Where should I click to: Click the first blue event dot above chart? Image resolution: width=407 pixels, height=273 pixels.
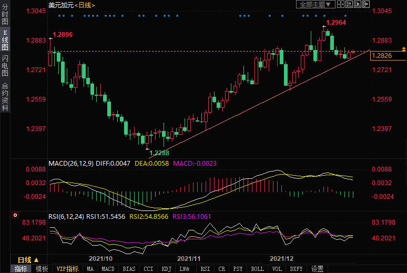pos(59,16)
